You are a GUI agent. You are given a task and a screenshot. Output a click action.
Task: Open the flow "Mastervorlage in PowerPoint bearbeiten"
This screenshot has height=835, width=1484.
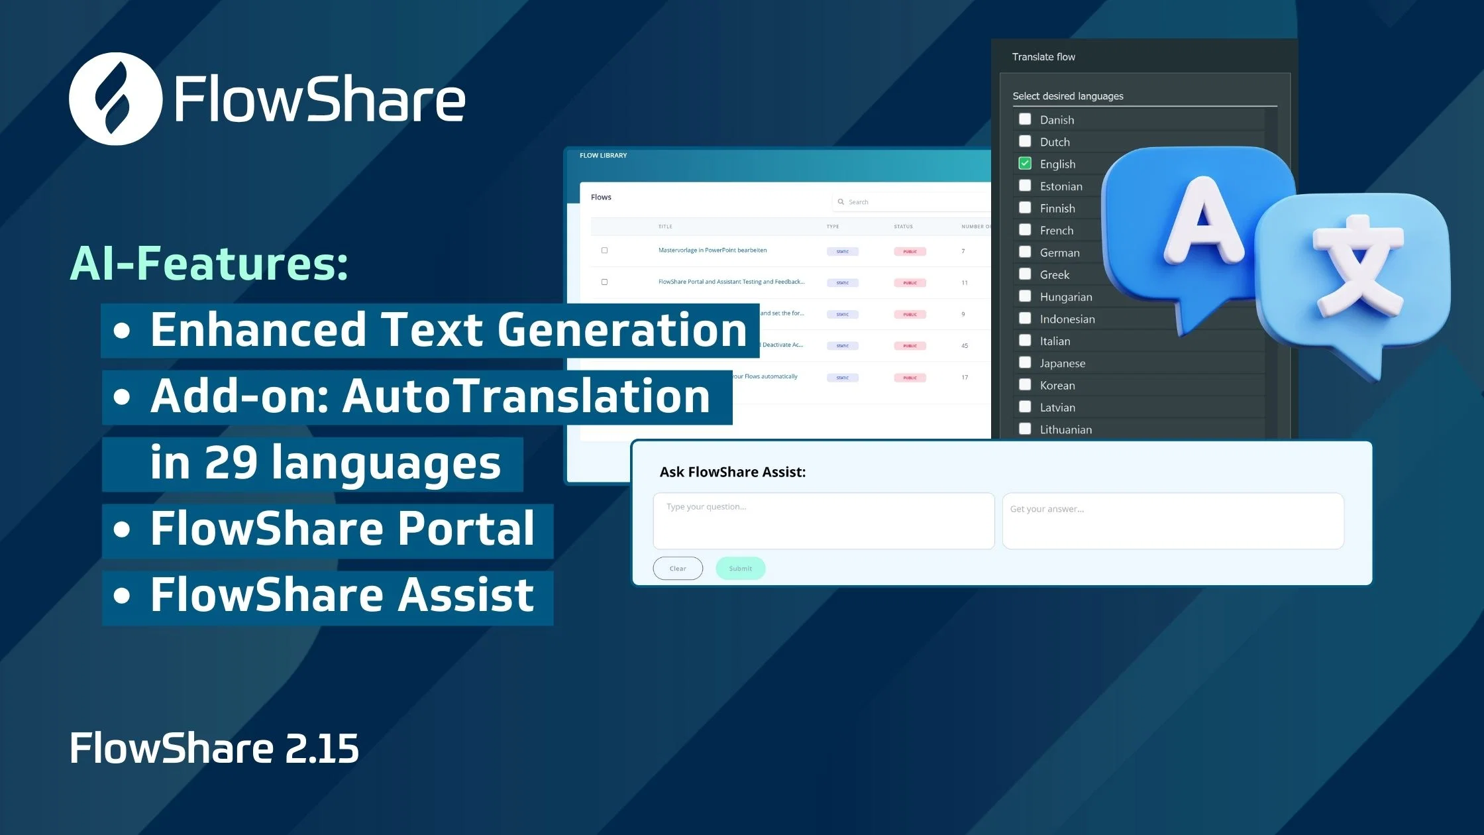(712, 250)
